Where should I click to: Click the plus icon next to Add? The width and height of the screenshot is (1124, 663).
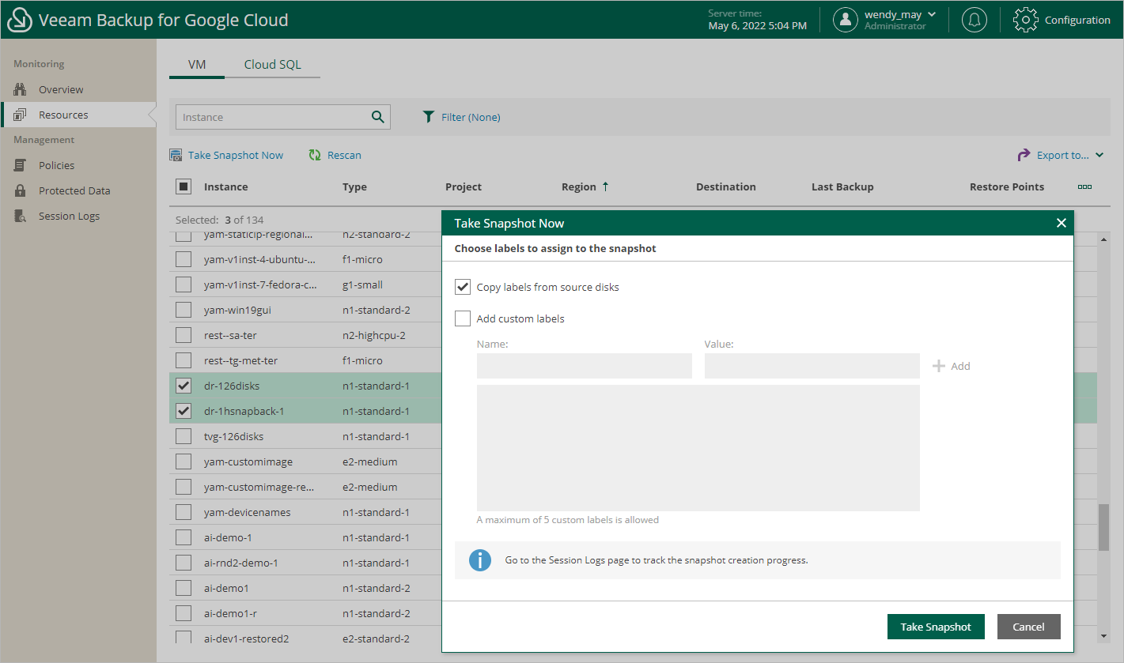pos(939,366)
